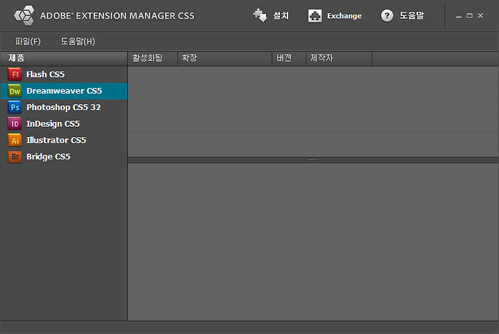
Task: Close the Extension Manager window
Action: point(480,15)
